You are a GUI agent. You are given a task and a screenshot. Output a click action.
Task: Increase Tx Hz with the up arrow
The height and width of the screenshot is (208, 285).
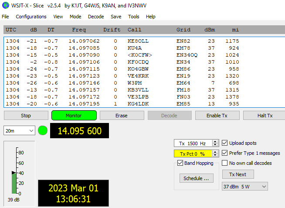pyautogui.click(x=215, y=141)
